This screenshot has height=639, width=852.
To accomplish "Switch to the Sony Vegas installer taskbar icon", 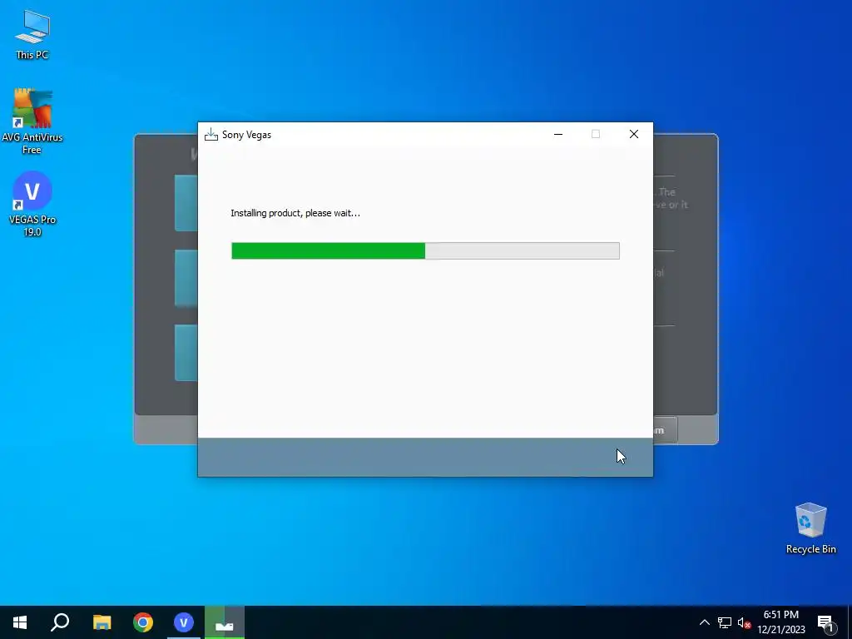I will point(225,622).
